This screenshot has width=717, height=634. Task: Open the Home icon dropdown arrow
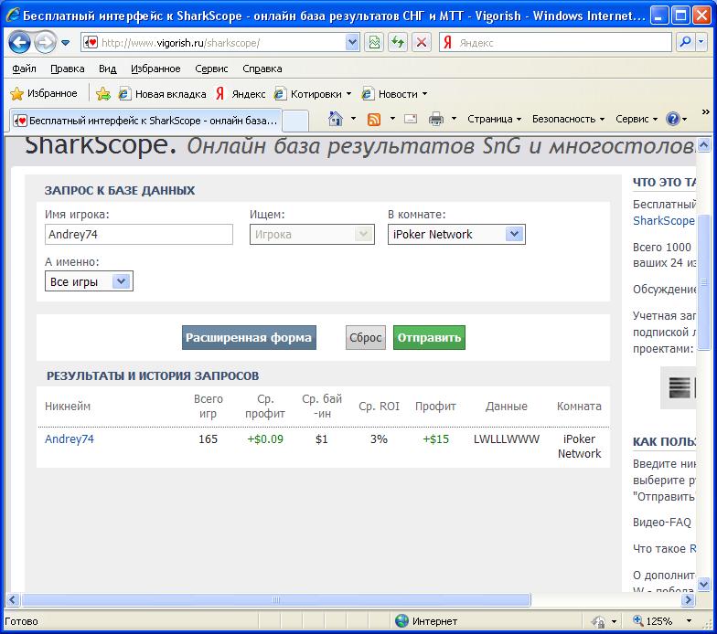pyautogui.click(x=353, y=119)
